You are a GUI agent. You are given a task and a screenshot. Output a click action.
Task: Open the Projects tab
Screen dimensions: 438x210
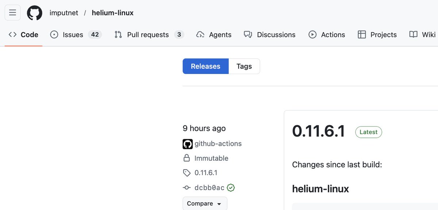click(x=377, y=35)
